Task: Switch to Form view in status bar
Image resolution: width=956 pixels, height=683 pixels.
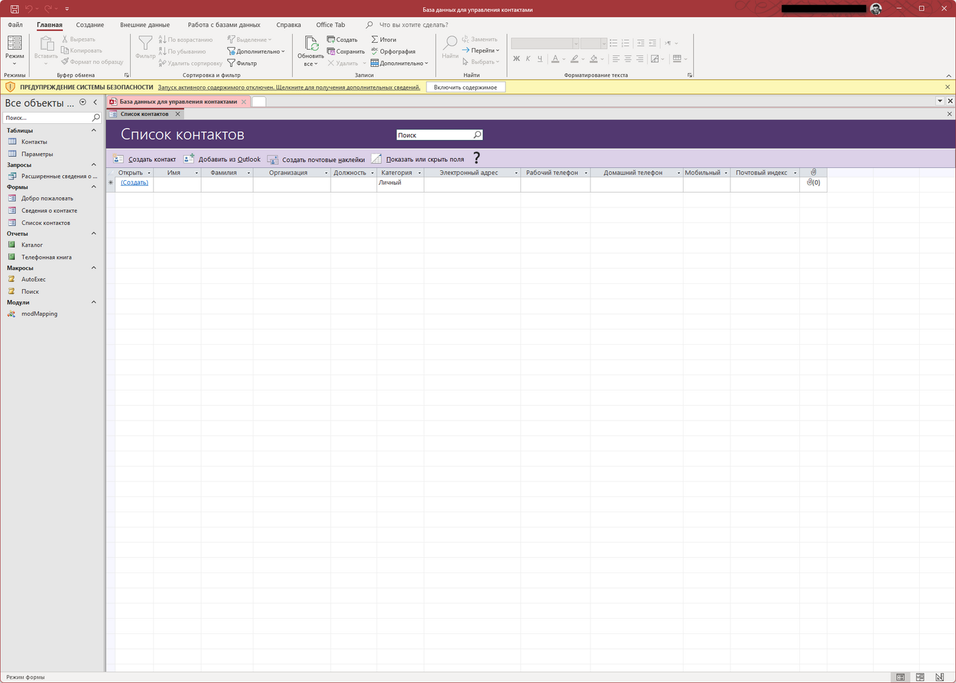Action: pos(900,677)
